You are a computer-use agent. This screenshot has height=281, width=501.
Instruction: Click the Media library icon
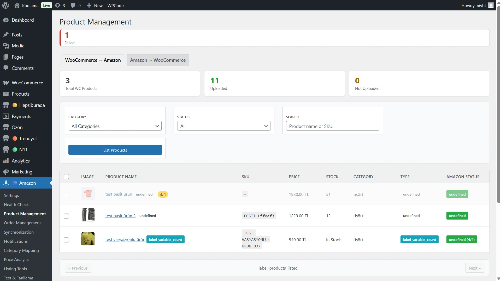(6, 46)
